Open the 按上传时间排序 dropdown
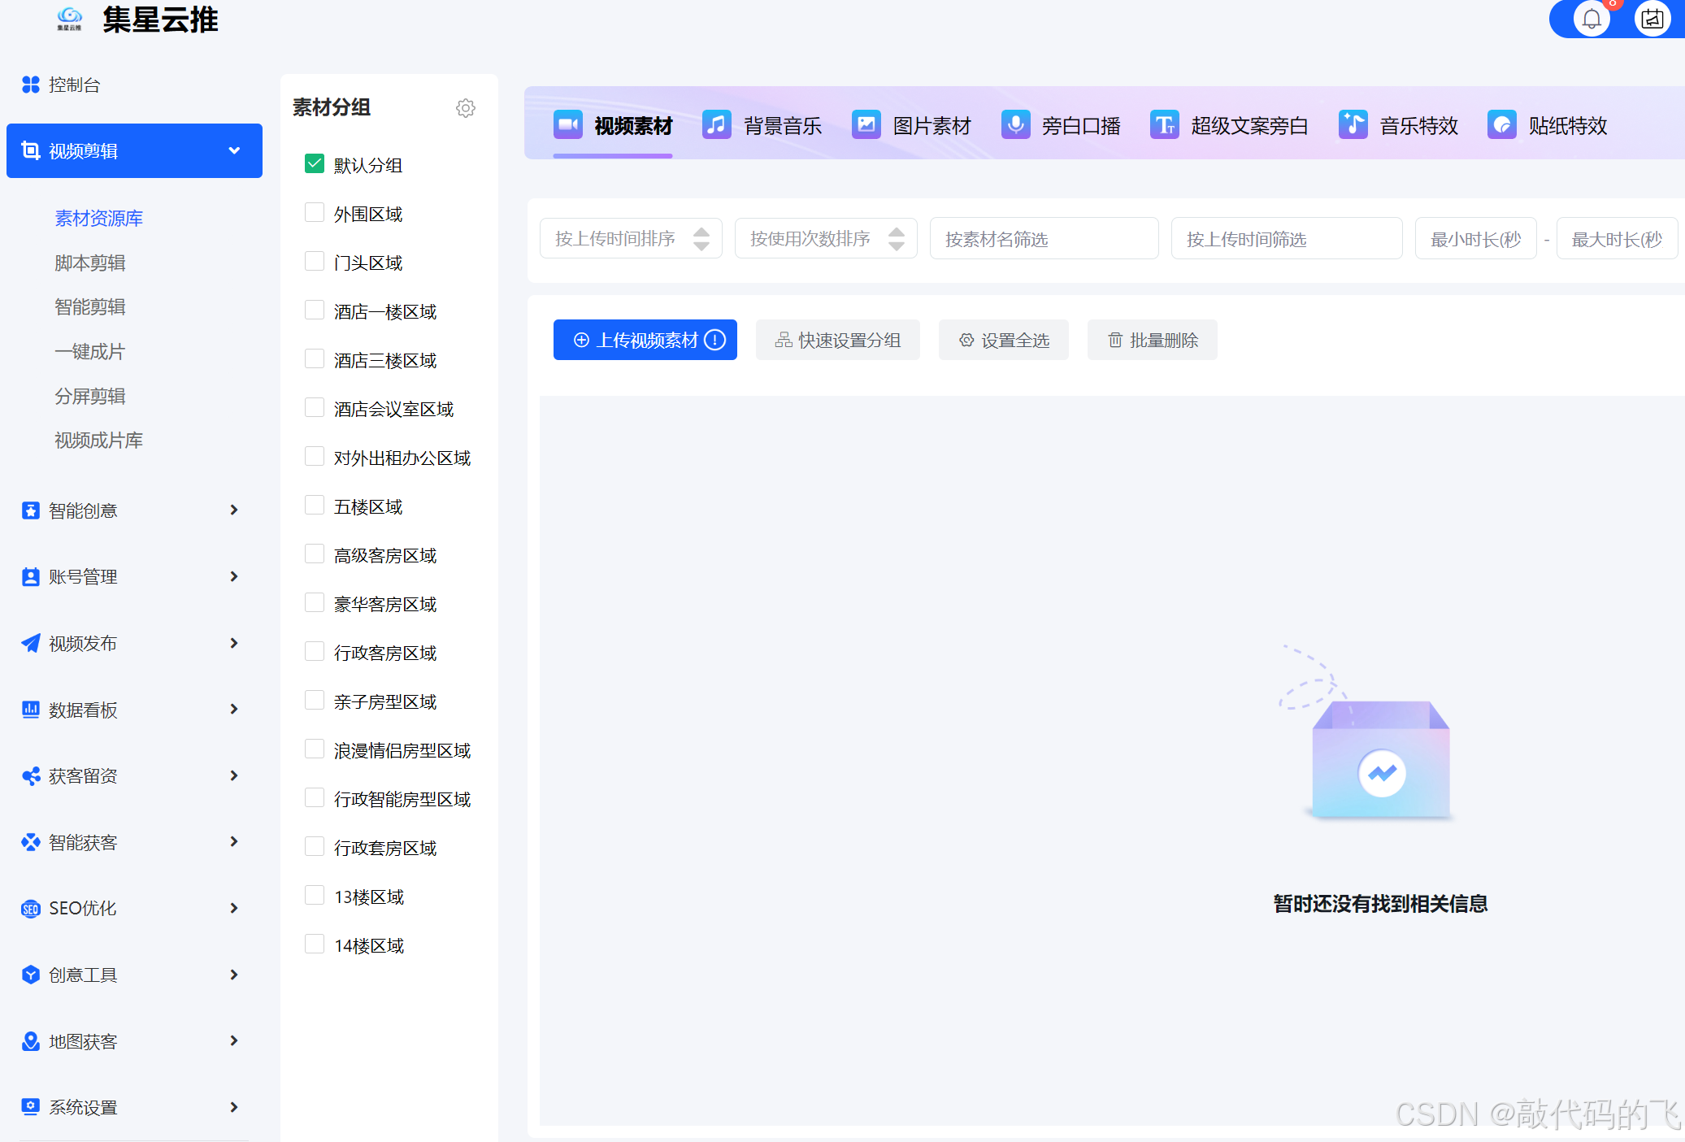Viewport: 1685px width, 1142px height. pos(631,238)
